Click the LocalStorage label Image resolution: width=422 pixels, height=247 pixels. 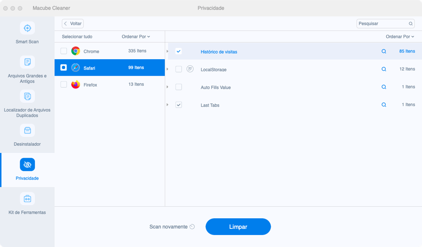[213, 70]
